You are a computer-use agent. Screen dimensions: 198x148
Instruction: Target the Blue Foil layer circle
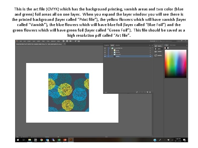pos(150,52)
